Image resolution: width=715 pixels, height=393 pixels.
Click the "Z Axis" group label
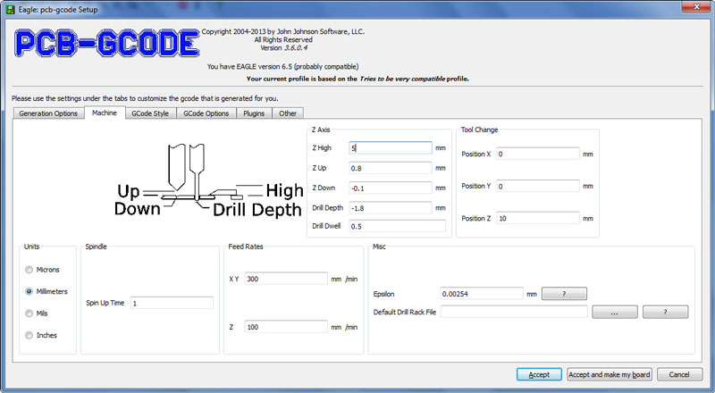[321, 130]
